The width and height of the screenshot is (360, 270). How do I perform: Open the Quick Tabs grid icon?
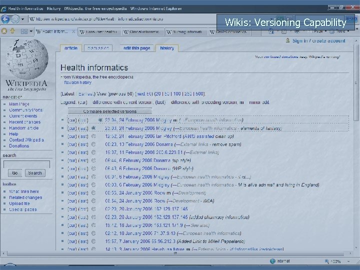(24, 31)
